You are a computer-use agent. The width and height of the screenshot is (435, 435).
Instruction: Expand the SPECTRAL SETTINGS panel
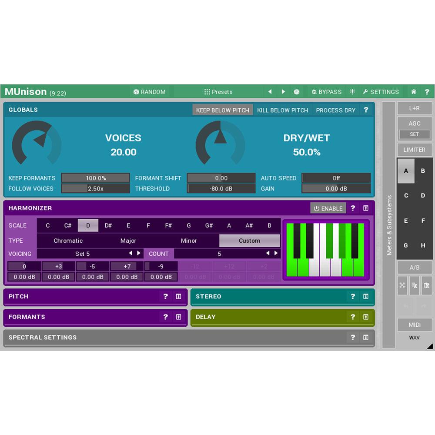click(x=366, y=338)
